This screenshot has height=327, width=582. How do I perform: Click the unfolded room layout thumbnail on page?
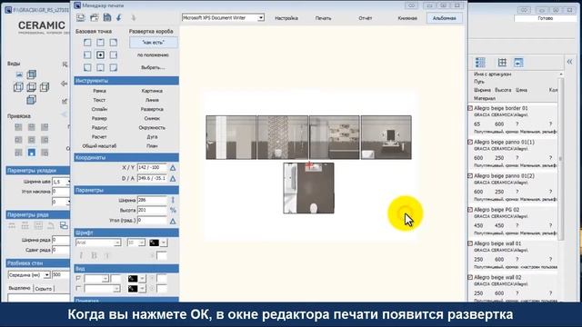[309, 164]
